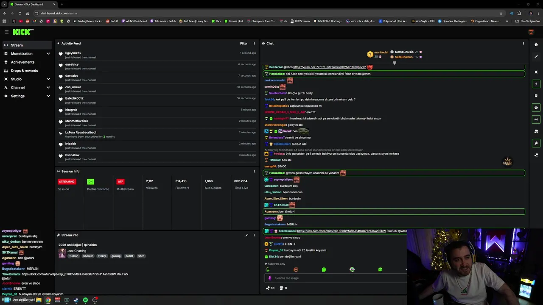Click the pencil edit icon in the right toolbar

[x=536, y=57]
